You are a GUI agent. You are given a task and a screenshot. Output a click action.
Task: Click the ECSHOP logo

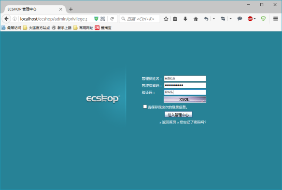(103, 98)
